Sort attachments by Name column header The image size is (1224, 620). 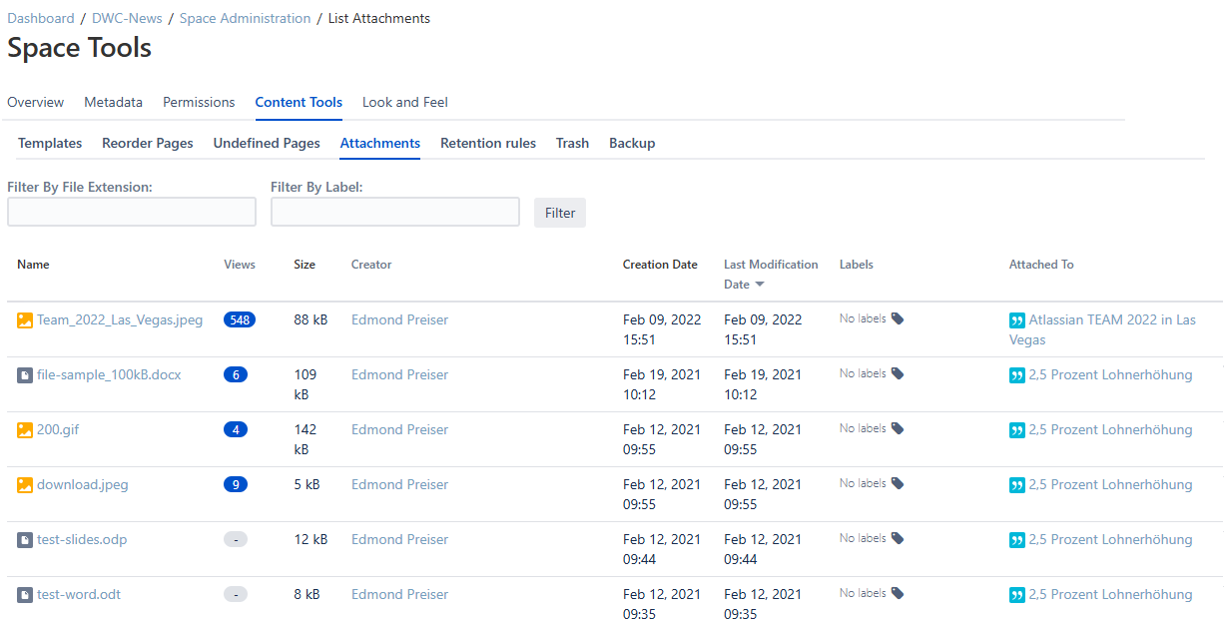33,265
